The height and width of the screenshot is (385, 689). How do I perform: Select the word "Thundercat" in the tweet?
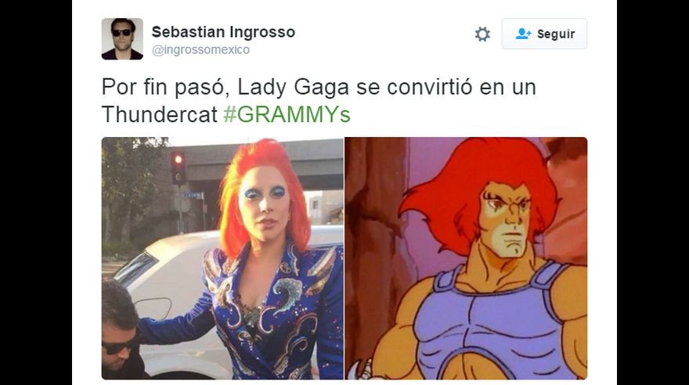160,114
